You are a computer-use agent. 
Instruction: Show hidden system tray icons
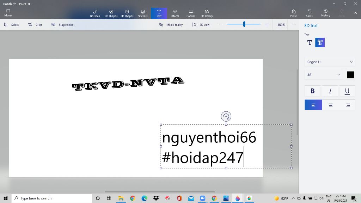click(293, 198)
